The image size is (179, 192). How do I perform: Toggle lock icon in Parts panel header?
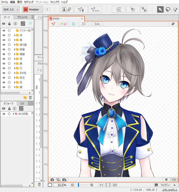click(9, 23)
